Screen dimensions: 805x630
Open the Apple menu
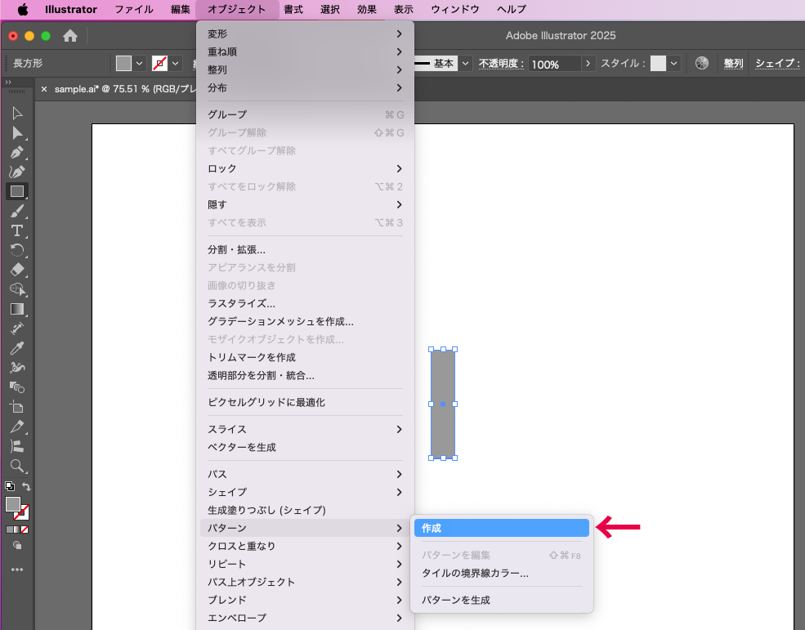[23, 9]
